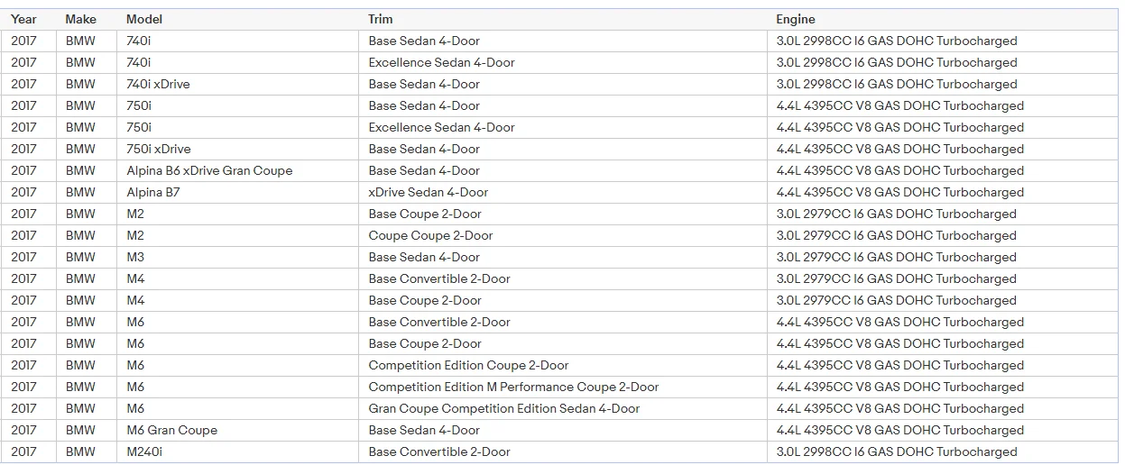Screen dimensions: 1125x465
Task: Select the xDrive Sedan 4-Door trim cell
Action: 428,192
